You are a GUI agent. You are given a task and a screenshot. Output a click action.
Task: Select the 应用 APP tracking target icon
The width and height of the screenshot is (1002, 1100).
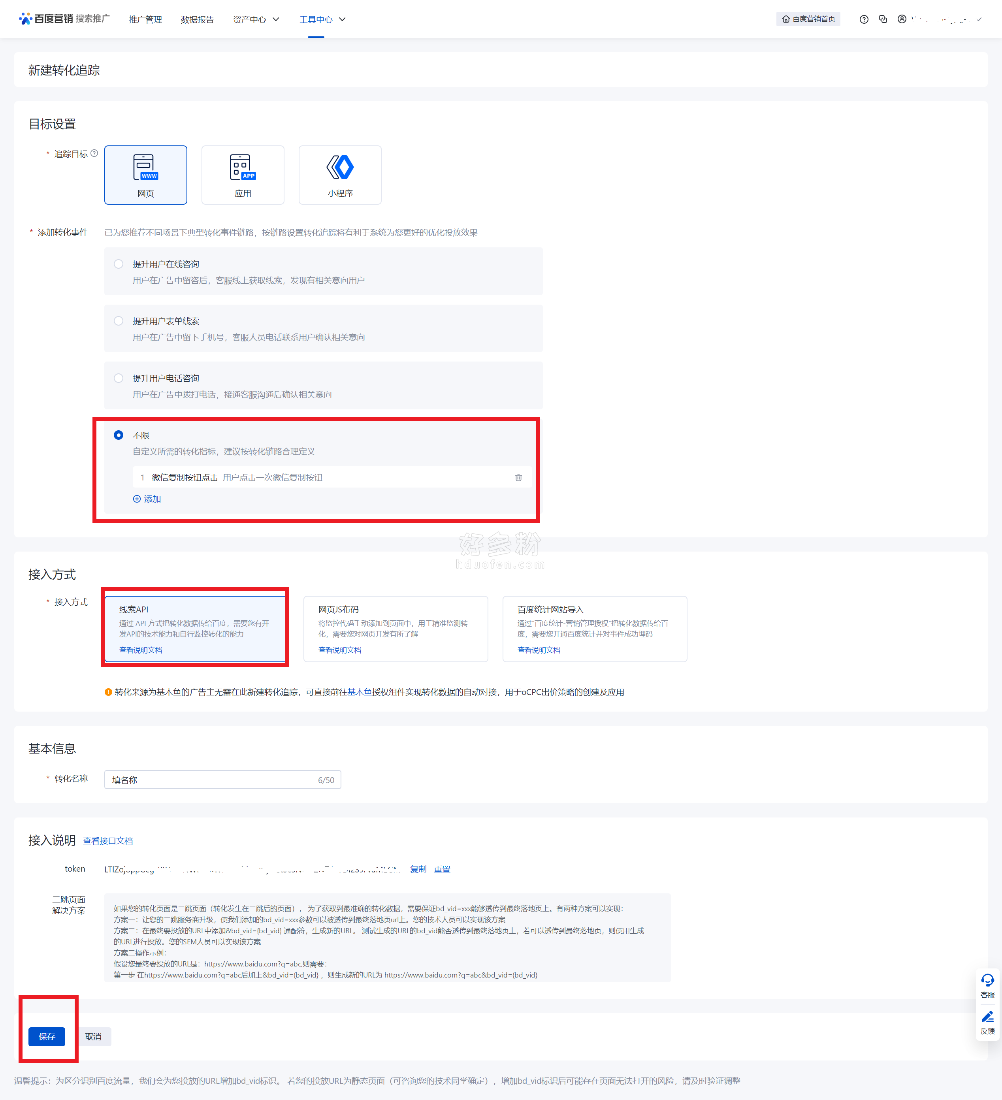(242, 167)
